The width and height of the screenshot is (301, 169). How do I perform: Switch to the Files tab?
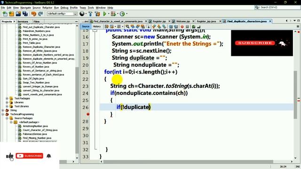click(37, 22)
